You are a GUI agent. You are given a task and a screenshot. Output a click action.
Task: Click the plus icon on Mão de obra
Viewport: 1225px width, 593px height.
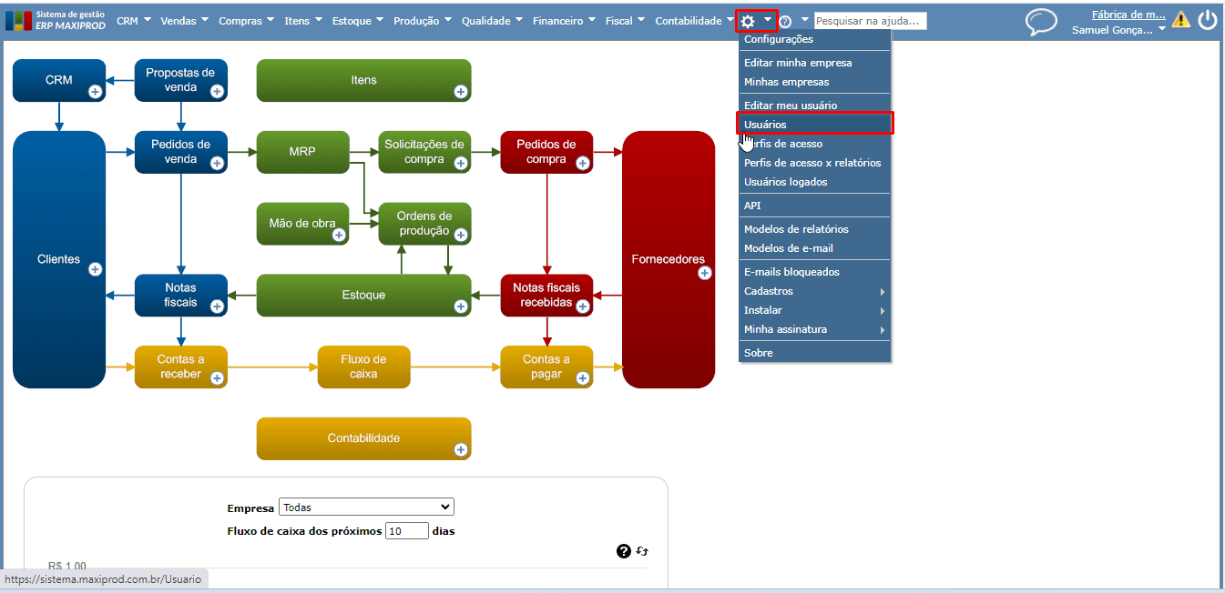pos(339,235)
